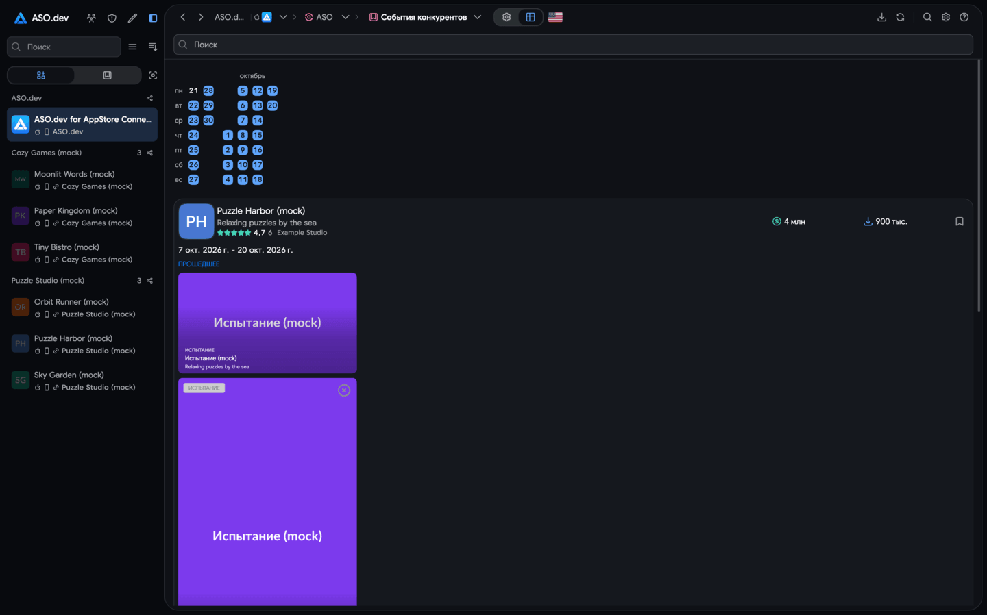Close the enlarged Испытание preview

coord(344,390)
